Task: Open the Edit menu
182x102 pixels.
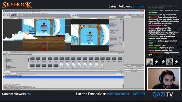Action: coord(7,13)
